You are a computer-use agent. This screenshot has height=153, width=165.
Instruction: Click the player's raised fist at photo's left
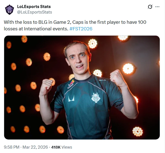pyautogui.click(x=47, y=86)
